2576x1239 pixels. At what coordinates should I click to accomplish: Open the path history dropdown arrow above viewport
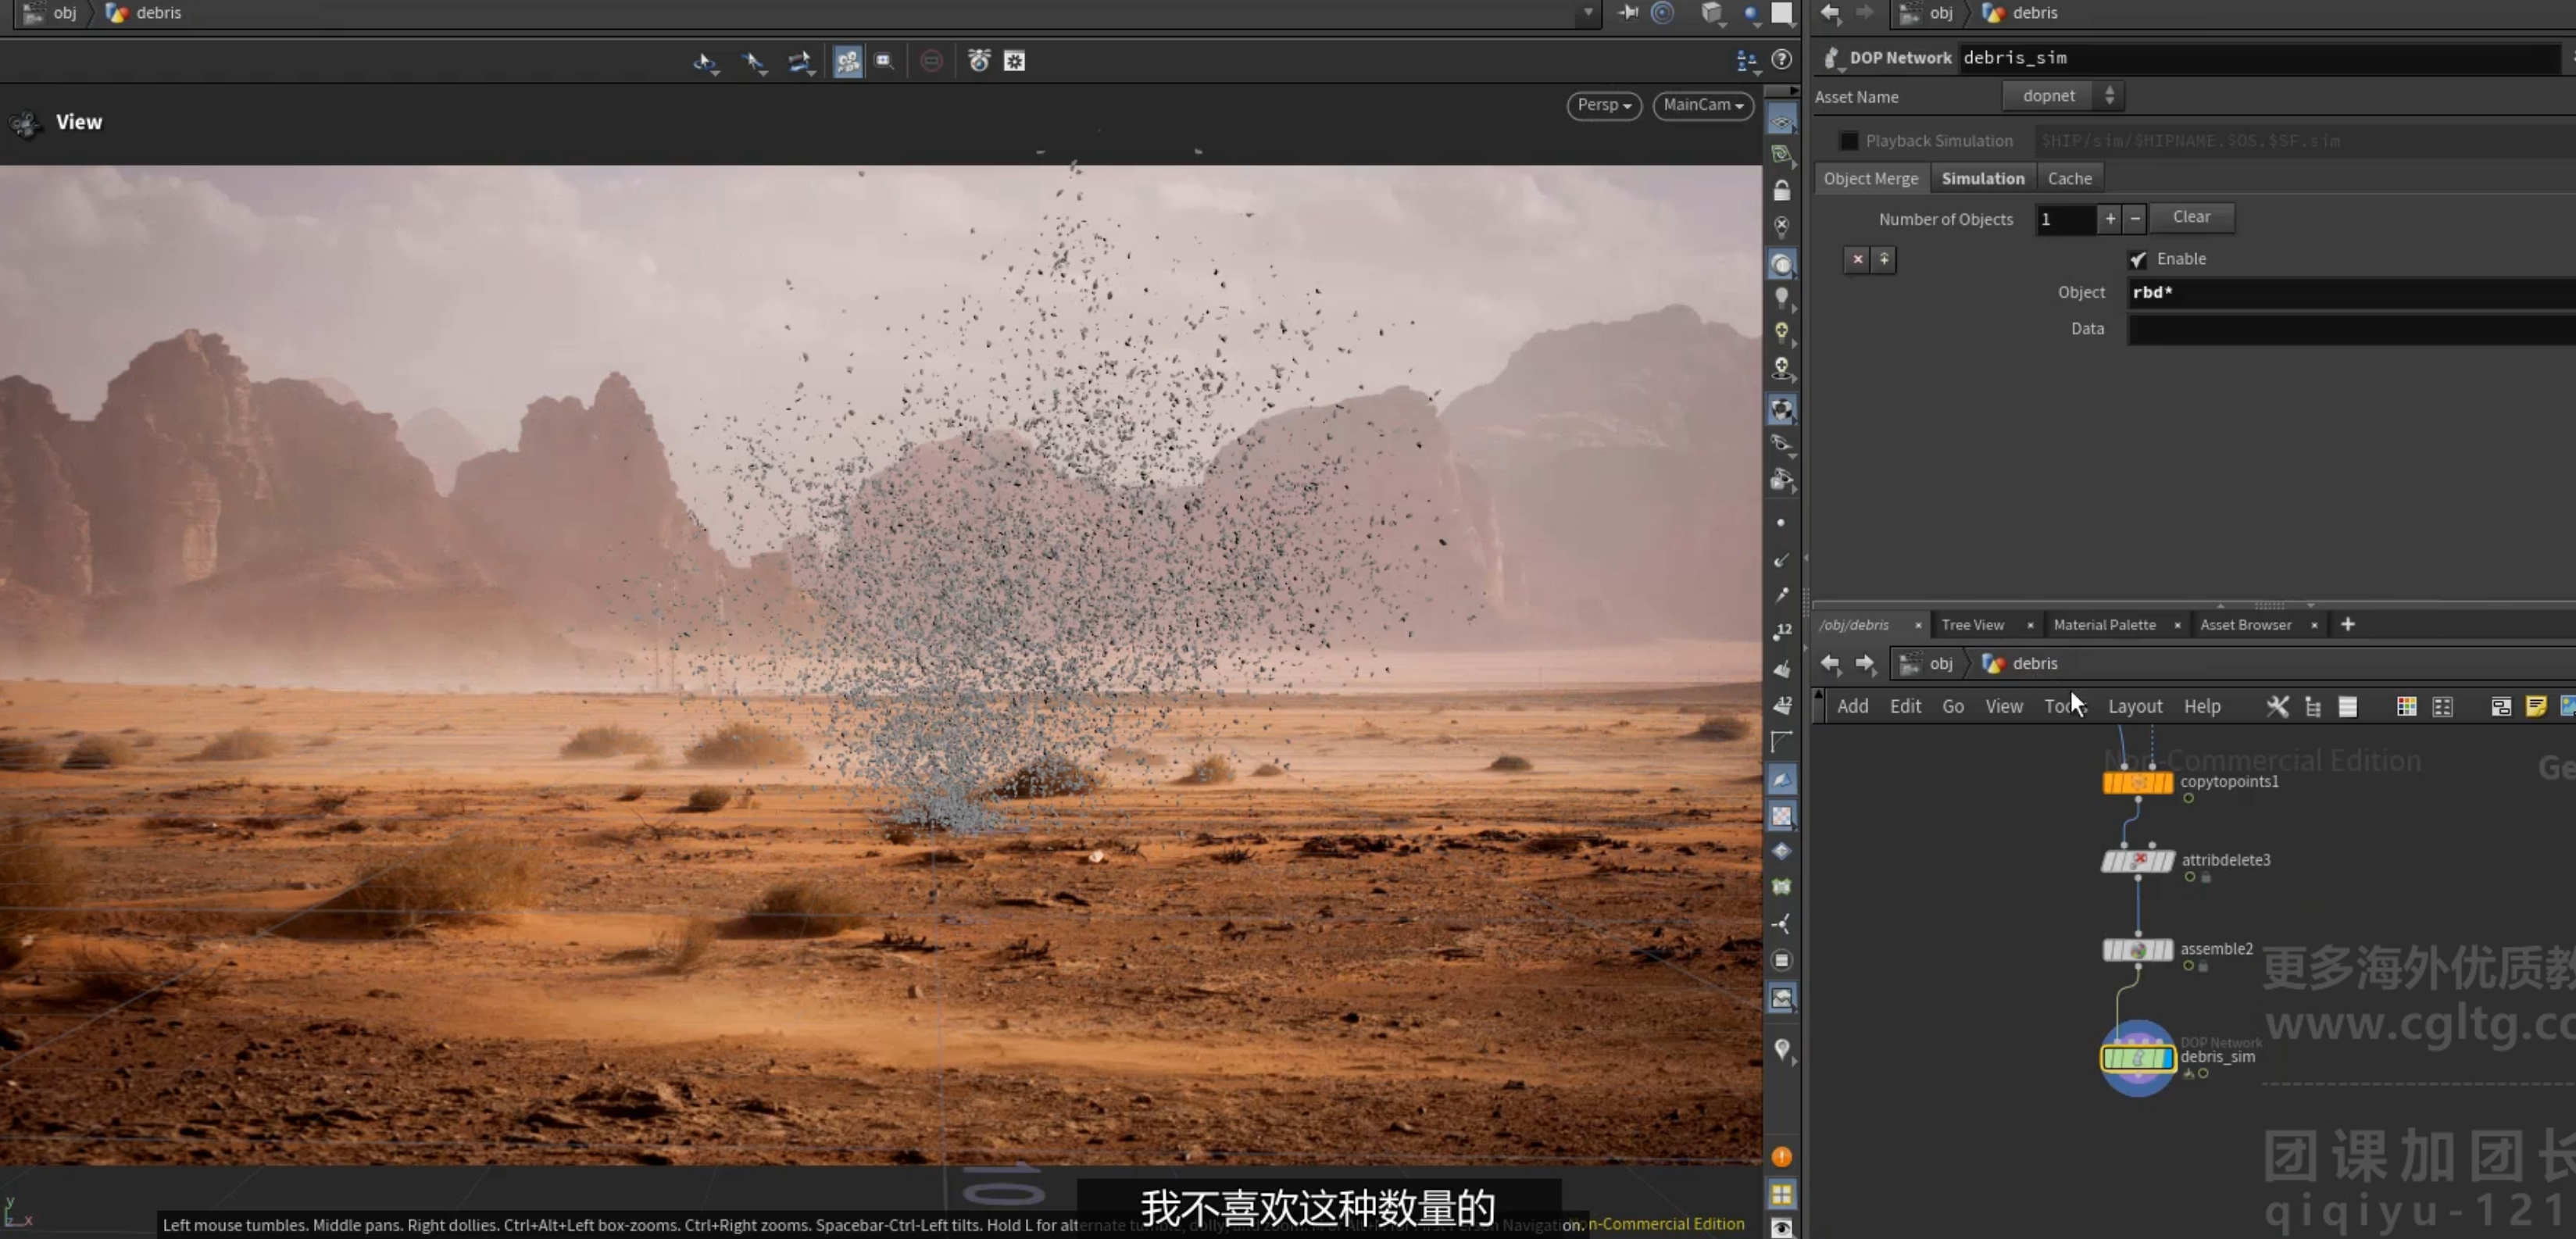coord(1588,13)
